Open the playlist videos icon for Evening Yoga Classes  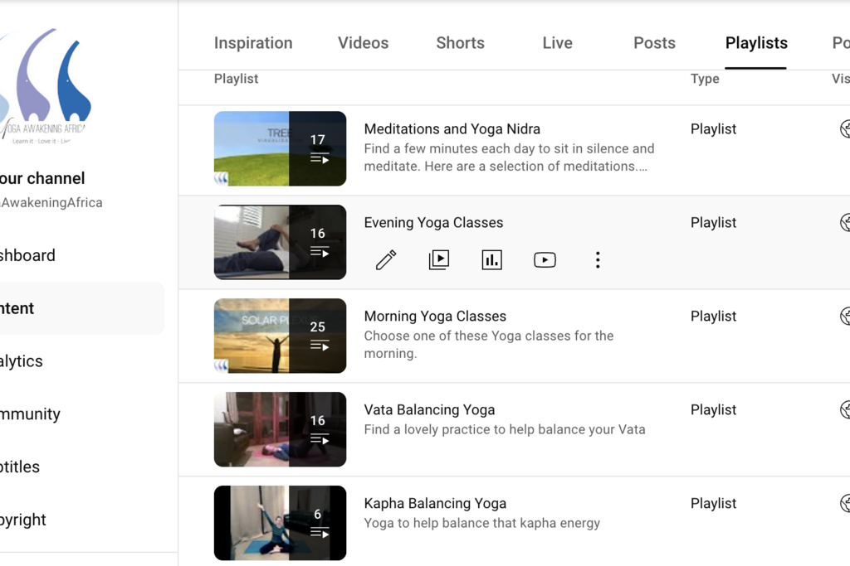coord(439,260)
